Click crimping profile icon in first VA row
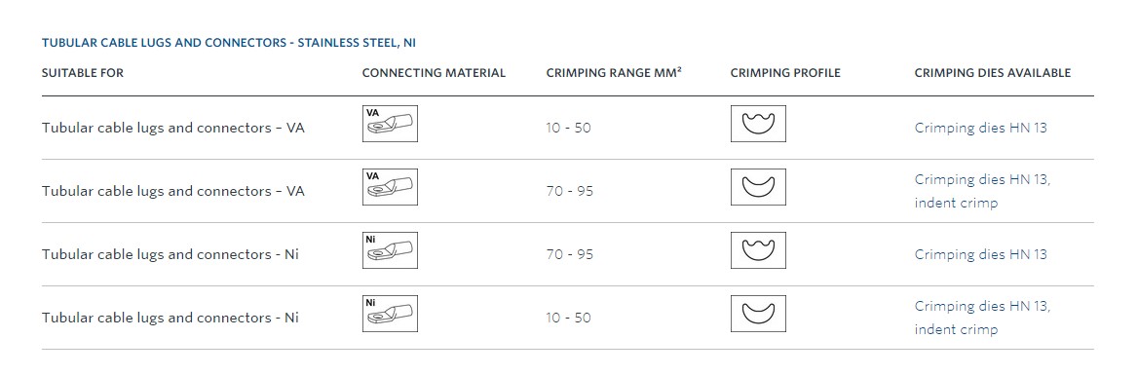 pos(758,124)
